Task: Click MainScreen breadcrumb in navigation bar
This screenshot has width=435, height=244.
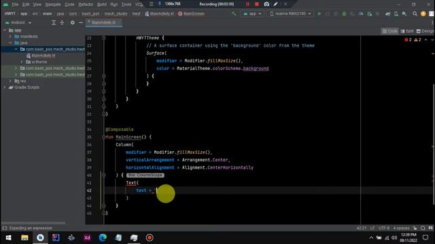Action: pyautogui.click(x=192, y=14)
